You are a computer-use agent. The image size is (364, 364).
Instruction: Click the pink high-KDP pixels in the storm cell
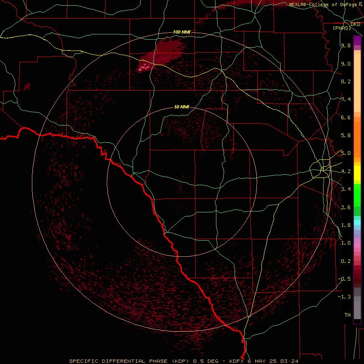tap(144, 68)
